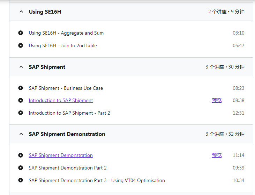Image resolution: width=255 pixels, height=195 pixels.
Task: Click 预览 preview link for Introduction to SAP Shipment
Action: coord(217,100)
